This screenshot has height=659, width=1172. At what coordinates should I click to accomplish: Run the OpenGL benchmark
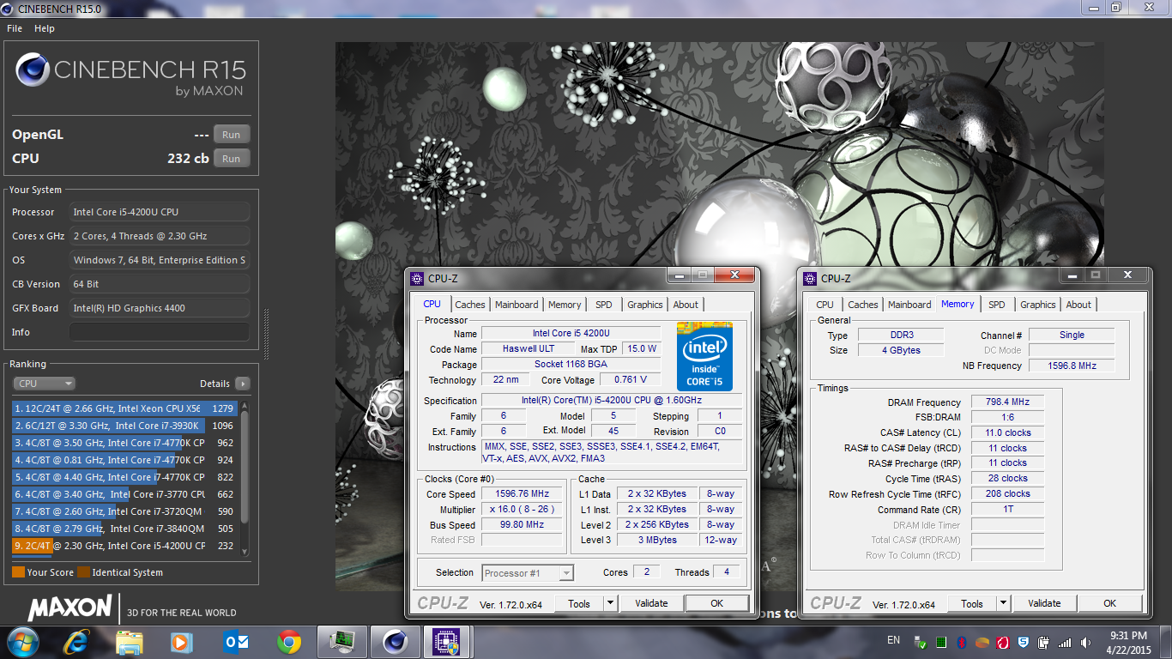coord(232,135)
